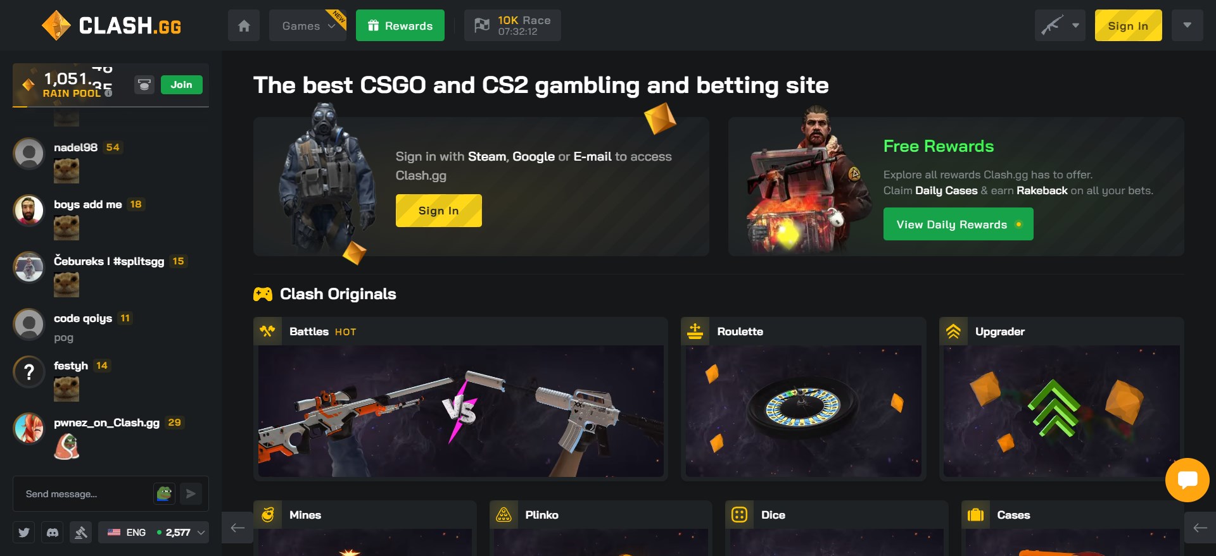Click the rain pool cup icon button
The image size is (1216, 556).
click(144, 85)
